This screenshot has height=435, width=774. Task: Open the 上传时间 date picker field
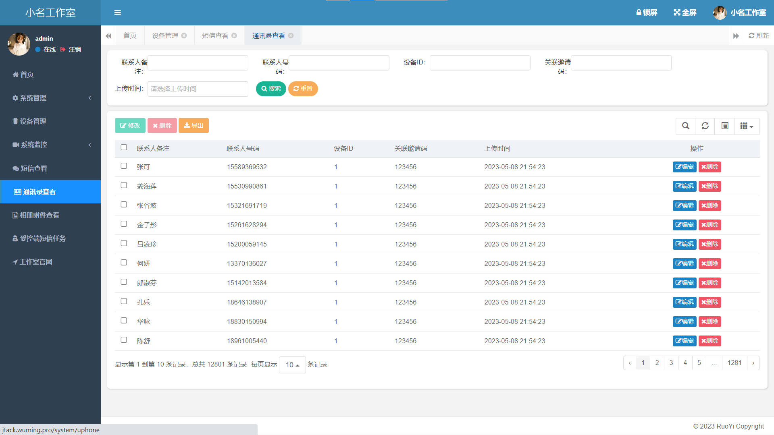(x=198, y=89)
